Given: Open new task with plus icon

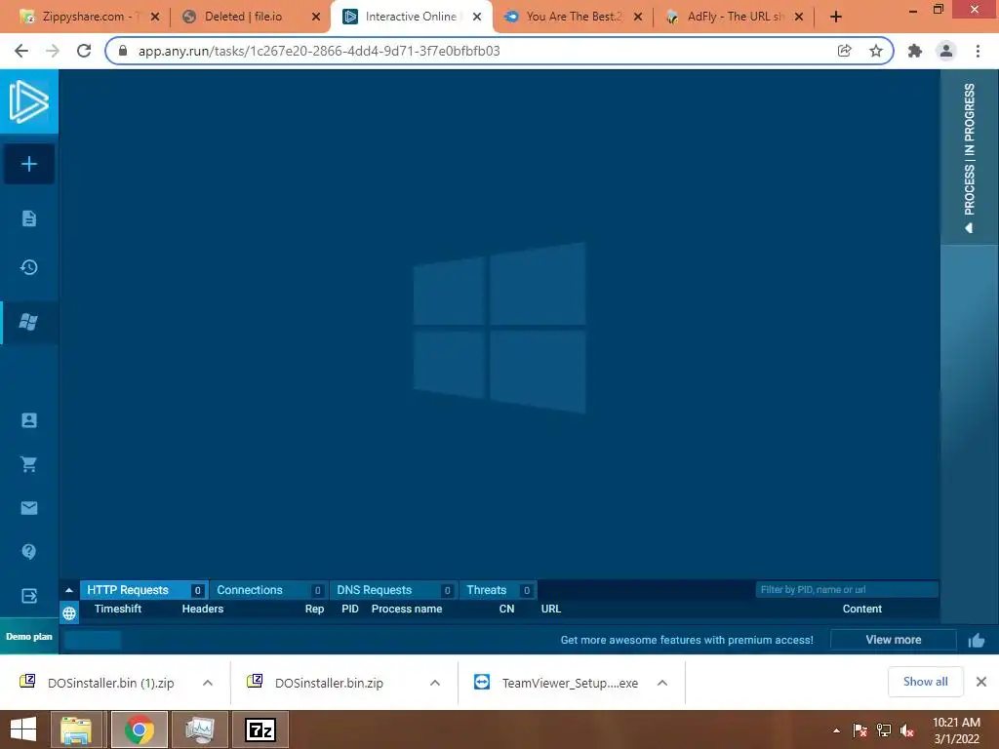Looking at the screenshot, I should pos(28,164).
